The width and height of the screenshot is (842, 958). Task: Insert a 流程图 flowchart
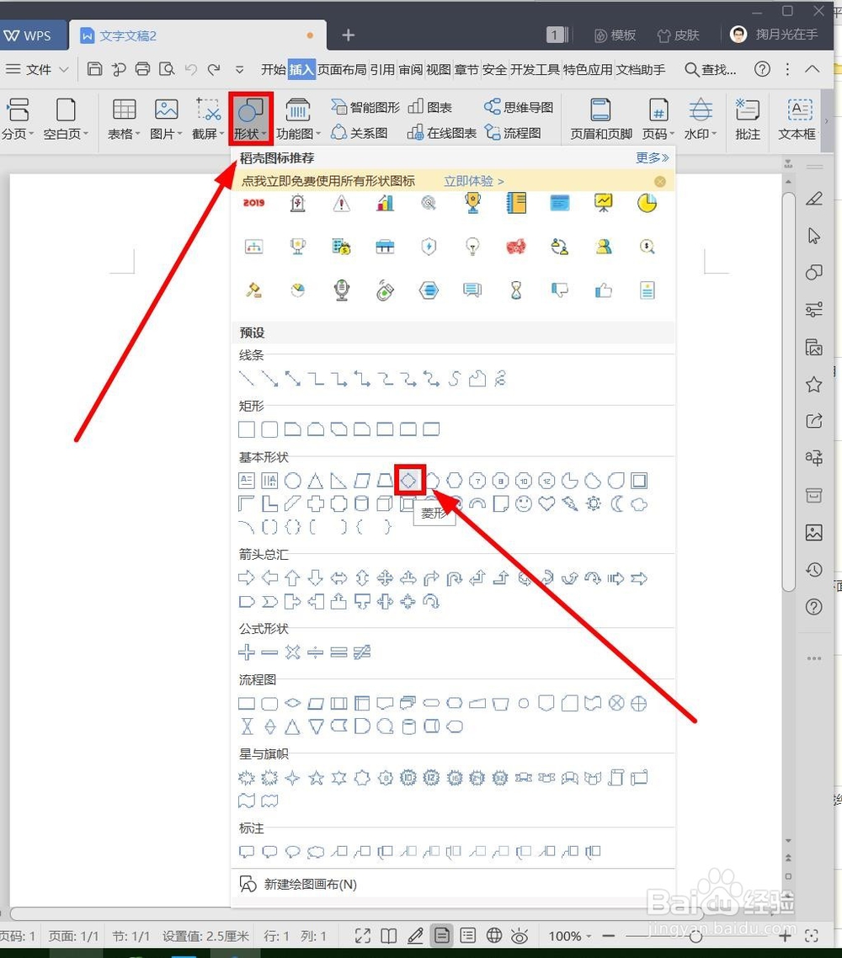(513, 132)
